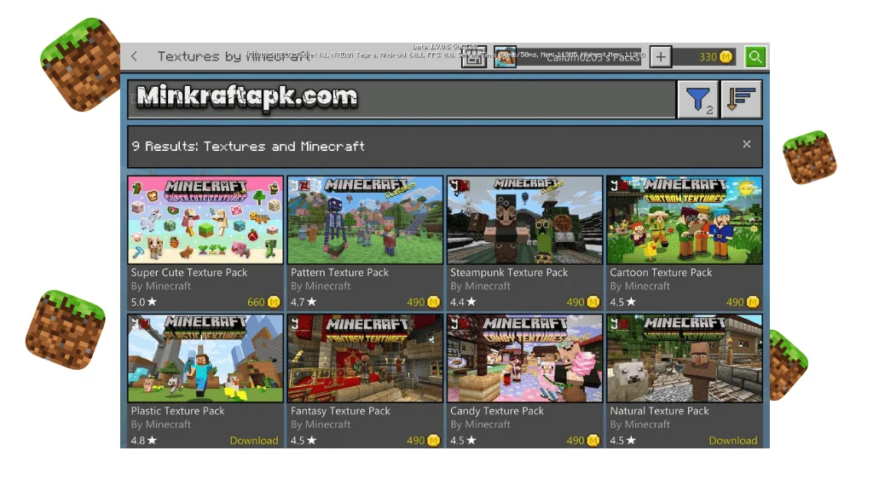The height and width of the screenshot is (491, 873).
Task: Click the search input field in header
Action: coord(402,99)
